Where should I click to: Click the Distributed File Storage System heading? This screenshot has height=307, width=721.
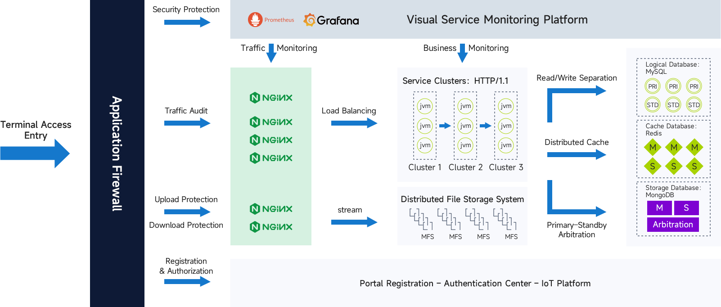[462, 199]
